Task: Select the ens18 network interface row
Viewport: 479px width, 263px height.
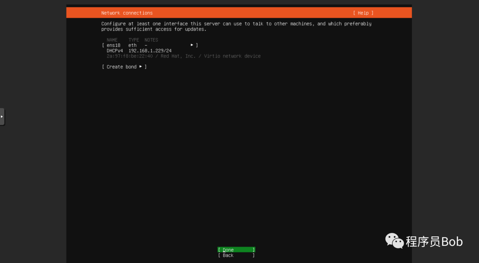Action: point(150,45)
